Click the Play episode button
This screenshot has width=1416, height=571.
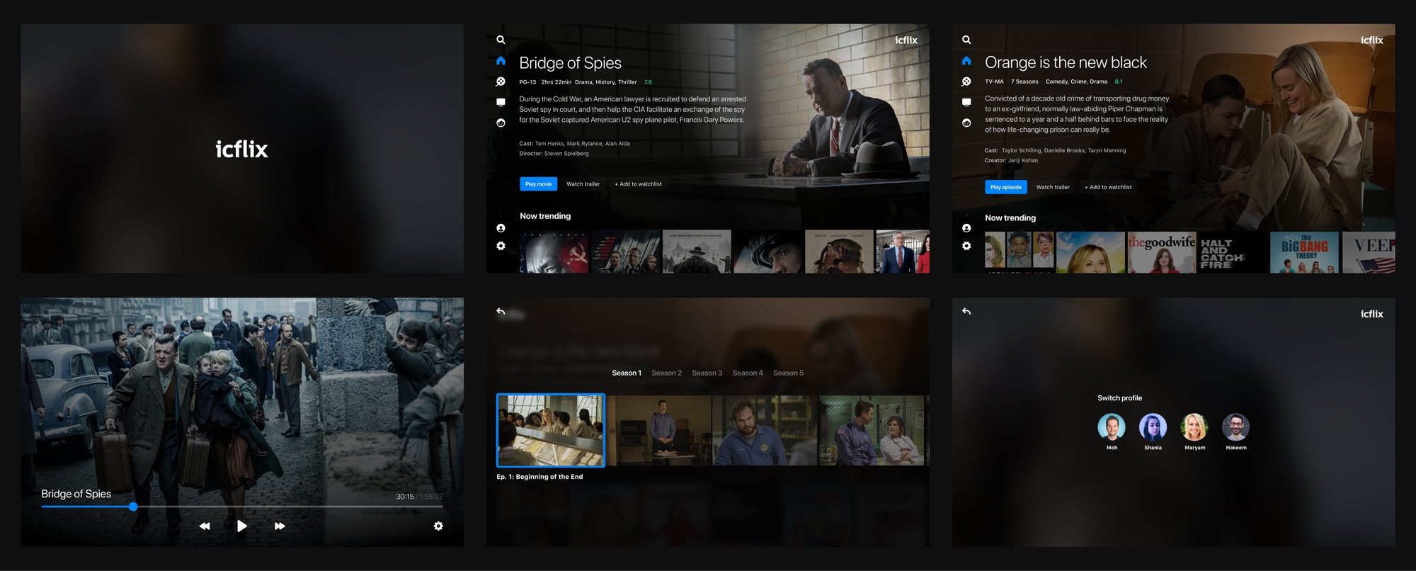coord(1006,187)
